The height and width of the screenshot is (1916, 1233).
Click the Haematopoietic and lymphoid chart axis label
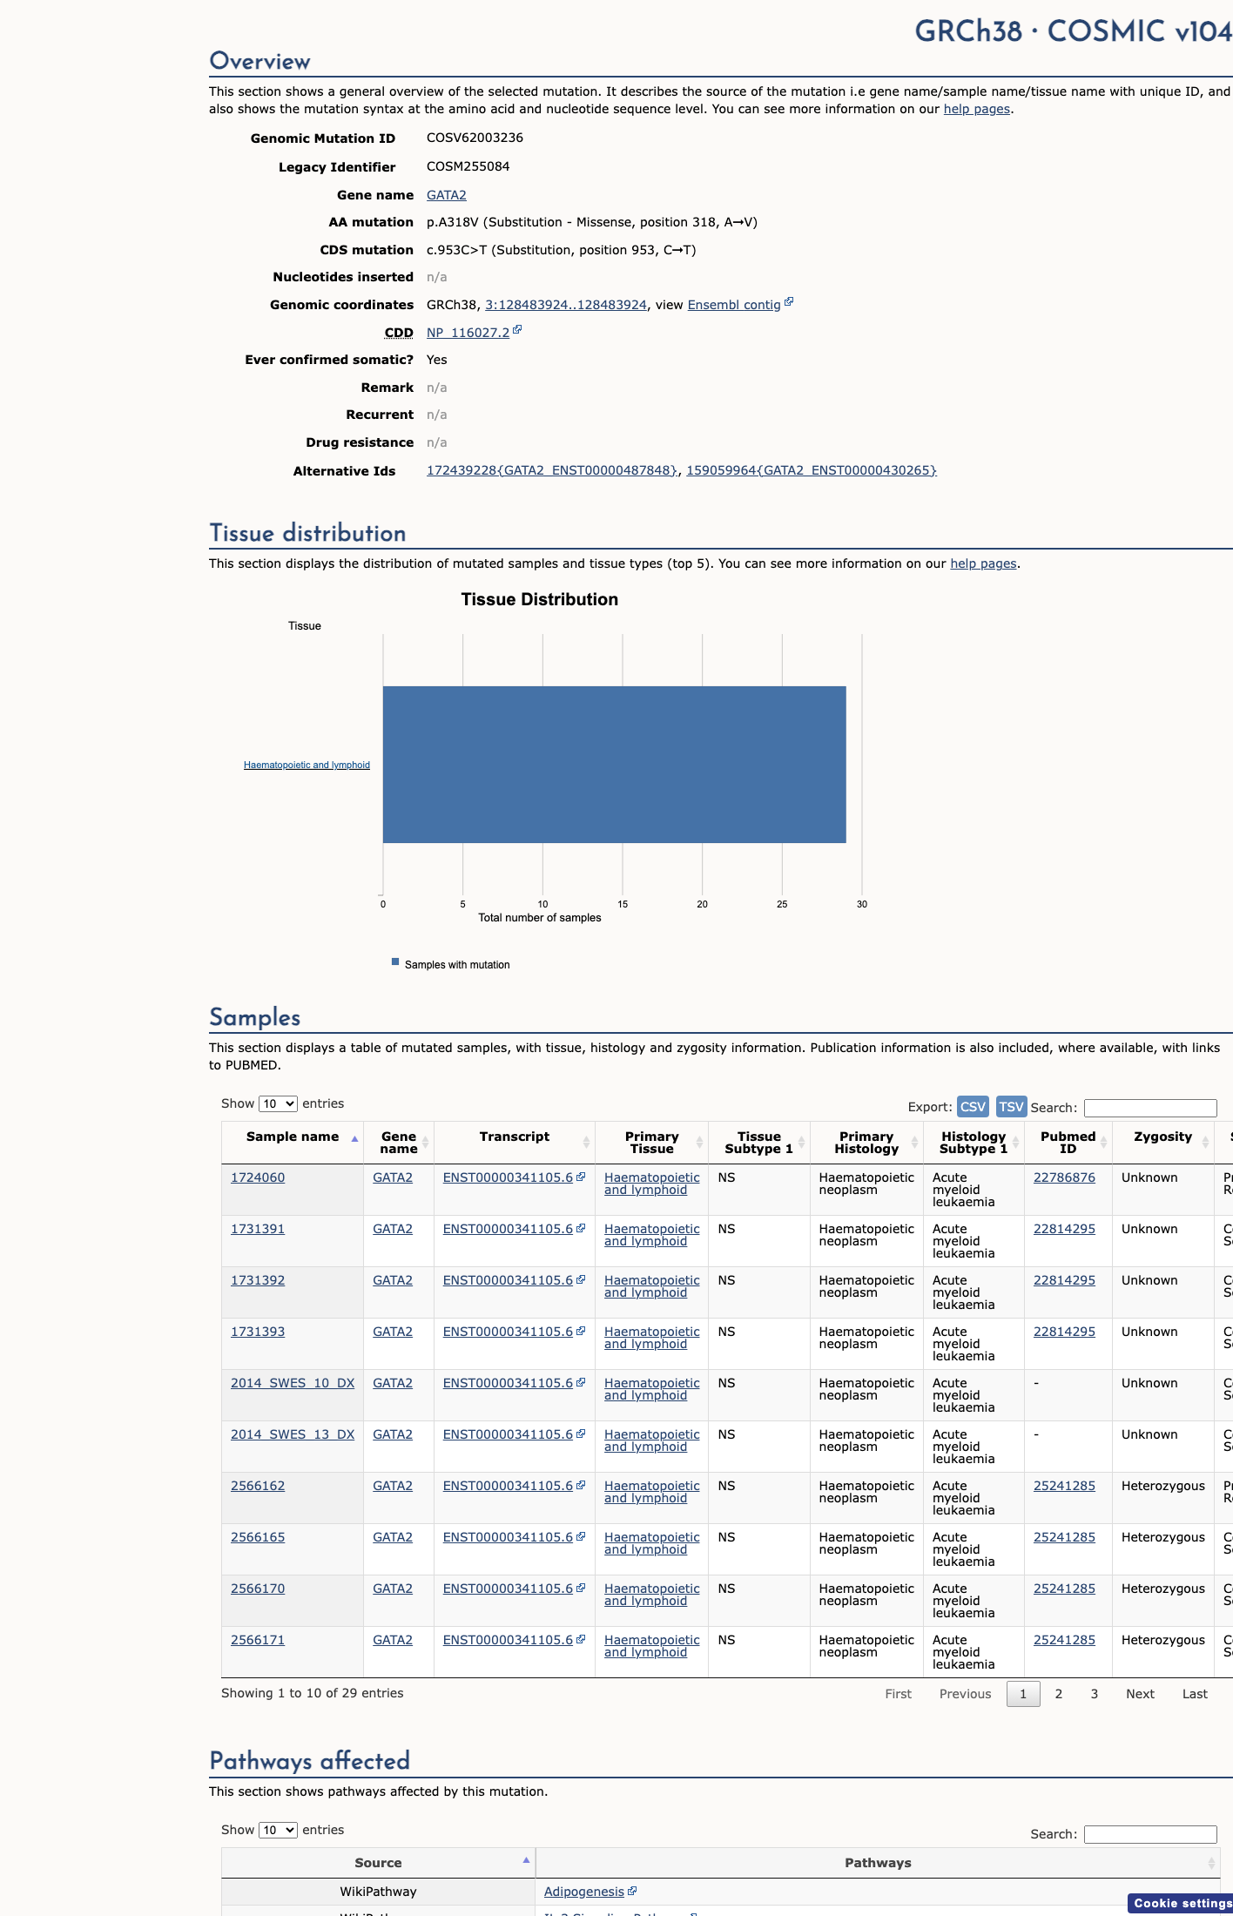pos(307,765)
